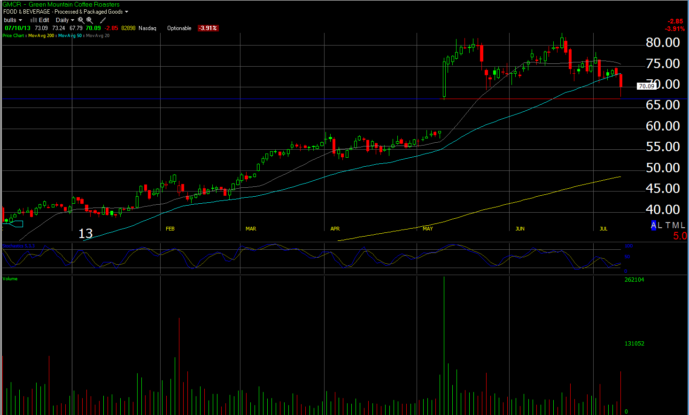Image resolution: width=689 pixels, height=415 pixels.
Task: Click the MAY month label on time axis
Action: coord(427,229)
